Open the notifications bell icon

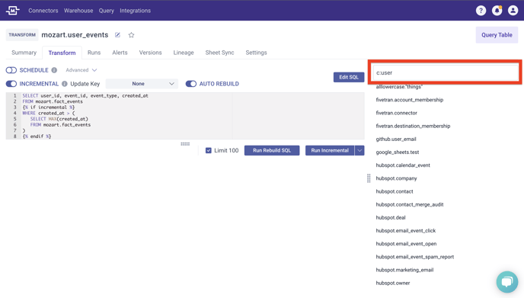[x=497, y=11]
